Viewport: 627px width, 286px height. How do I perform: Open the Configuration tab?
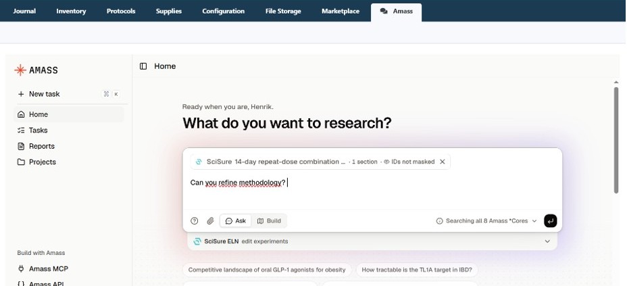point(223,11)
